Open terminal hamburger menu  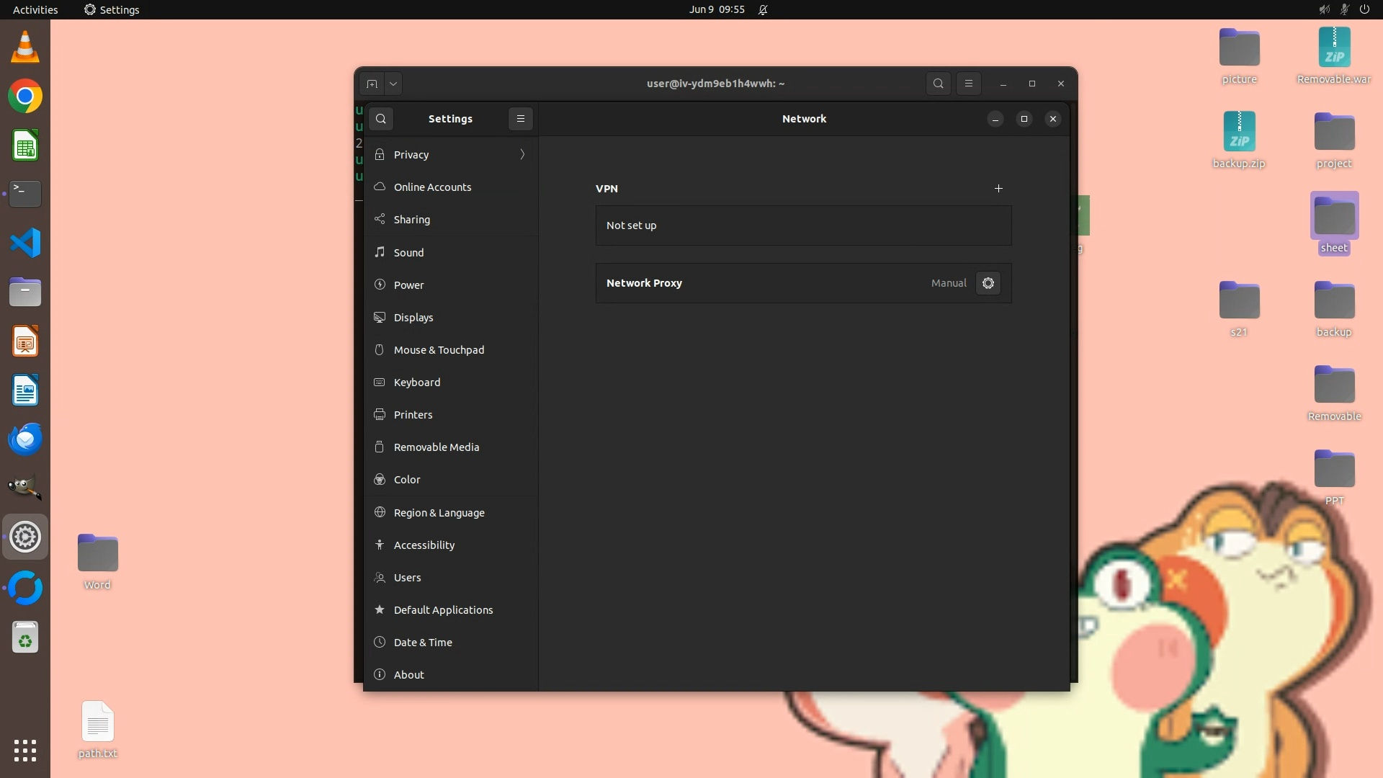pos(968,84)
